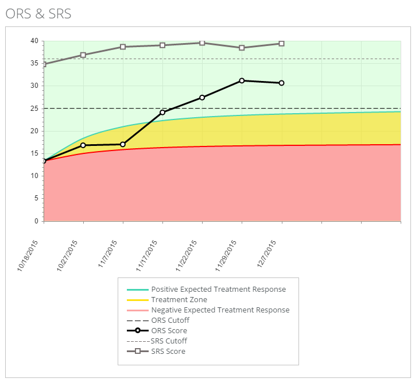
Task: Click the ORS Score point on 11/17/2015
Action: tap(162, 112)
